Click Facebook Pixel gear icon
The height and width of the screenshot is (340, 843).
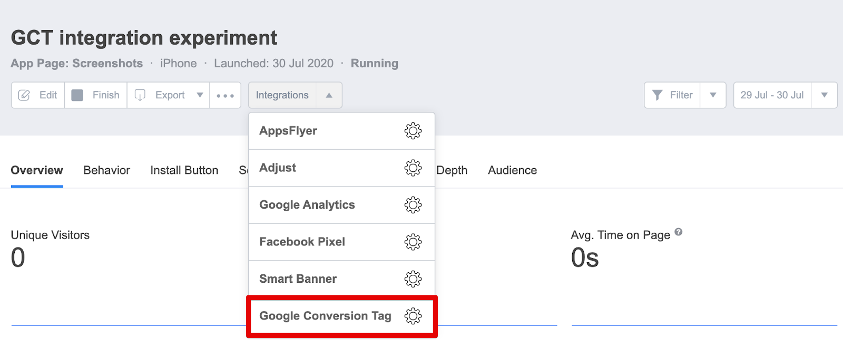pyautogui.click(x=413, y=242)
